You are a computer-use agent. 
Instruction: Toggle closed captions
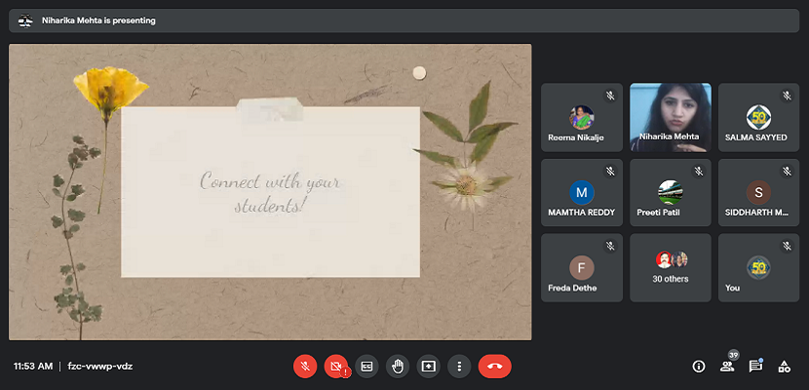click(366, 366)
